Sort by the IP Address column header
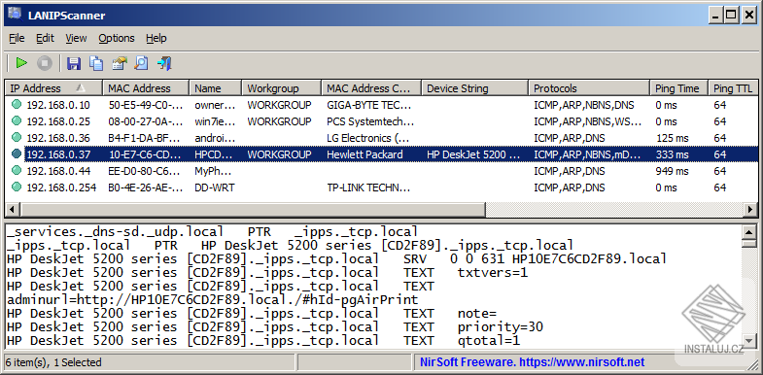This screenshot has width=763, height=375. pyautogui.click(x=53, y=88)
